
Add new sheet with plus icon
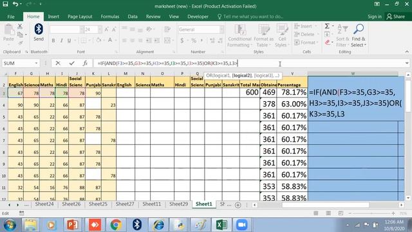(238, 205)
